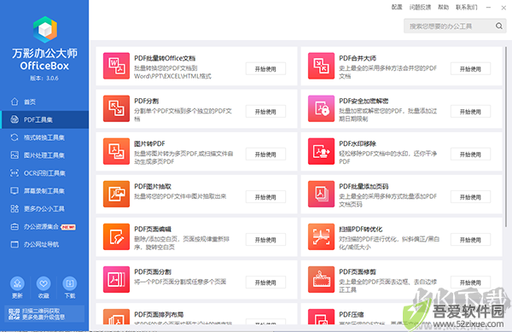Open 办公网址导航 in the sidebar
This screenshot has height=332, width=512.
coord(44,244)
